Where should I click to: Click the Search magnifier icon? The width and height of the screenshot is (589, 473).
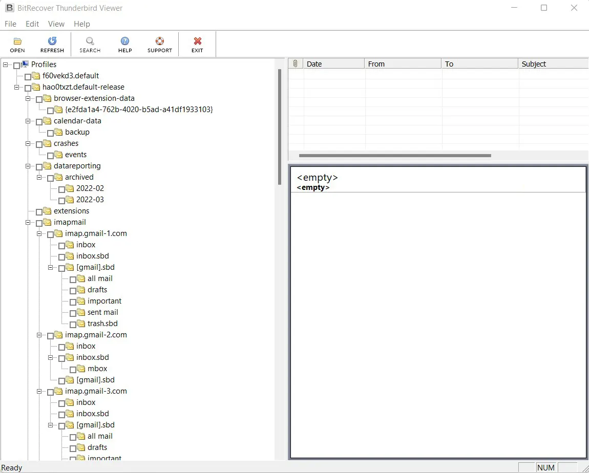coord(90,41)
